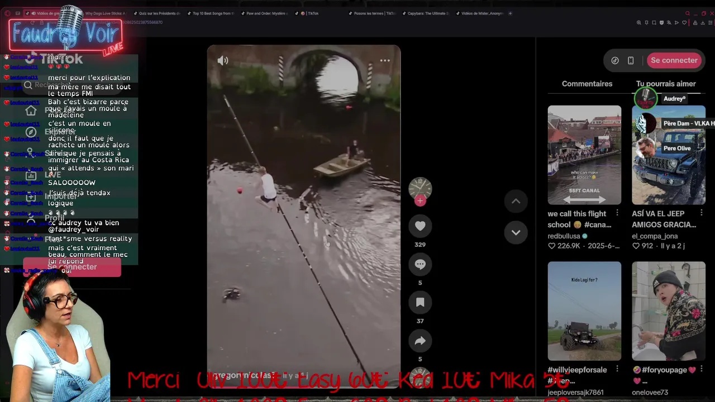Open options for 'we call this flight school' video
The width and height of the screenshot is (715, 402).
tap(617, 213)
